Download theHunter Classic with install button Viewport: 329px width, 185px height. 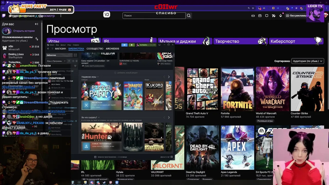[x=86, y=146]
